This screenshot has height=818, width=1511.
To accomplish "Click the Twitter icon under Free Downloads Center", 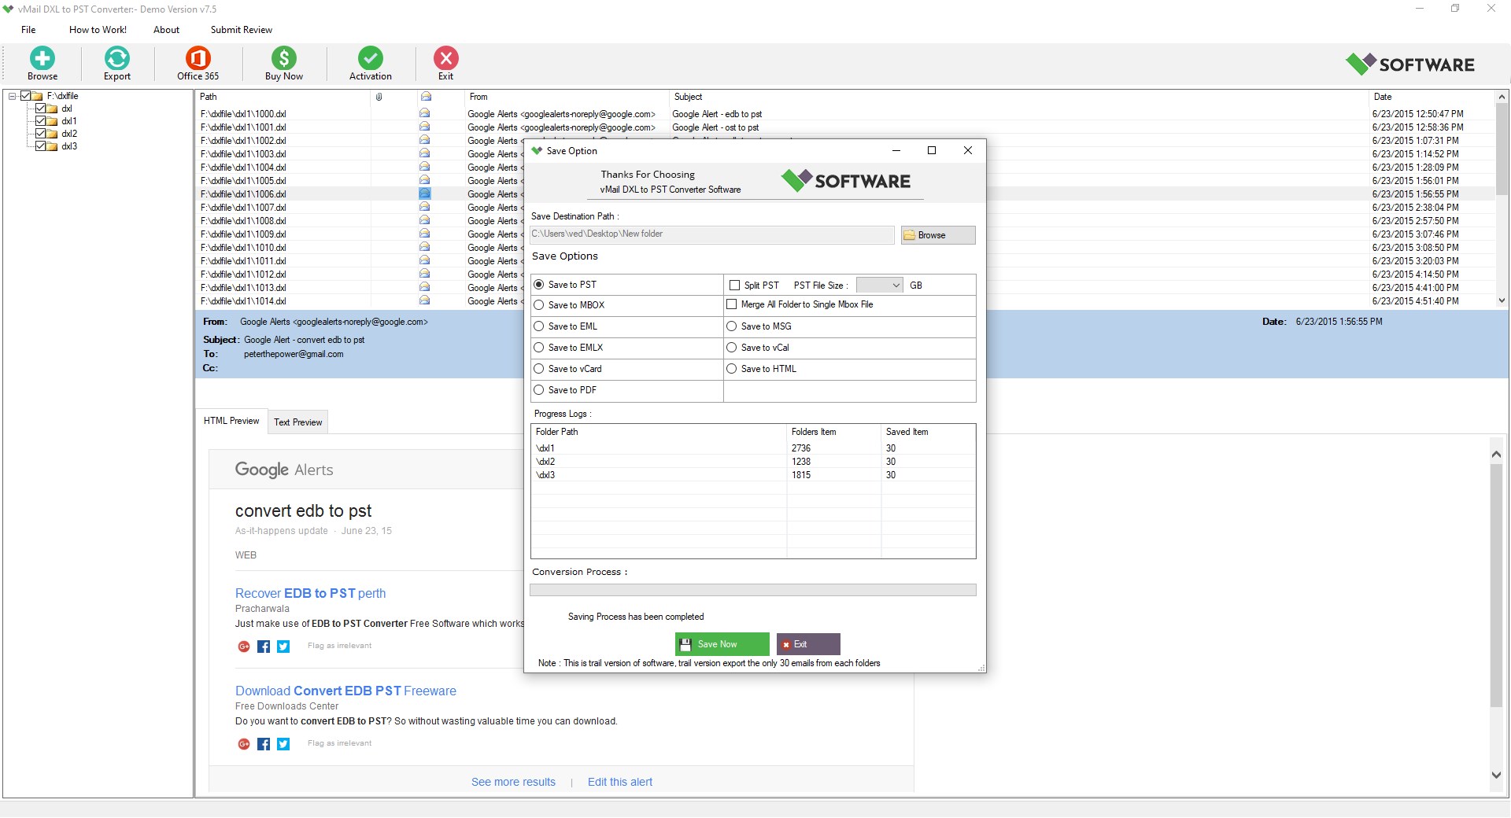I will [x=283, y=744].
